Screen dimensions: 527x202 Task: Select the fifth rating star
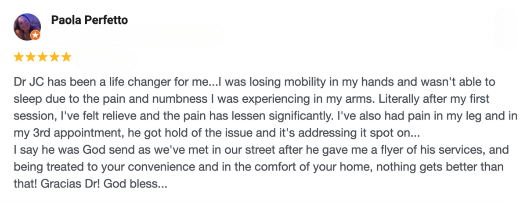coord(66,57)
